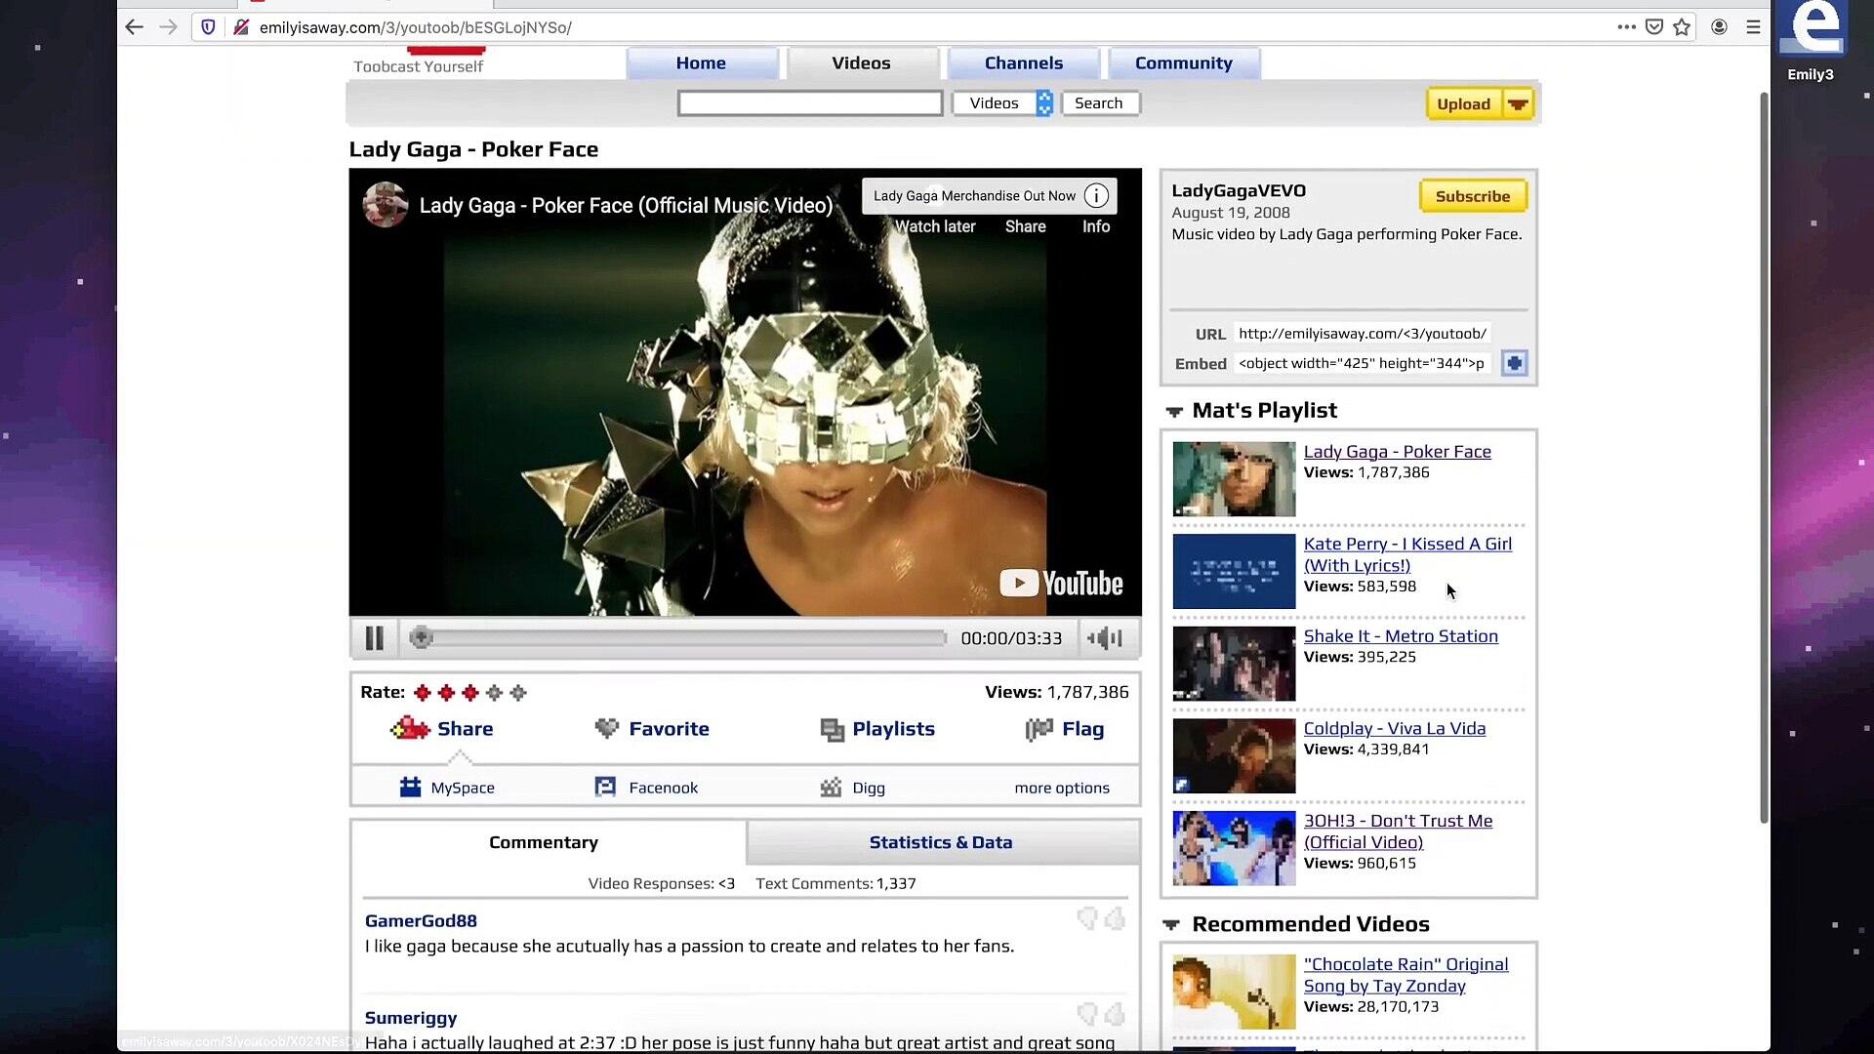The width and height of the screenshot is (1874, 1054).
Task: Click the embed customize plus icon
Action: (1514, 363)
